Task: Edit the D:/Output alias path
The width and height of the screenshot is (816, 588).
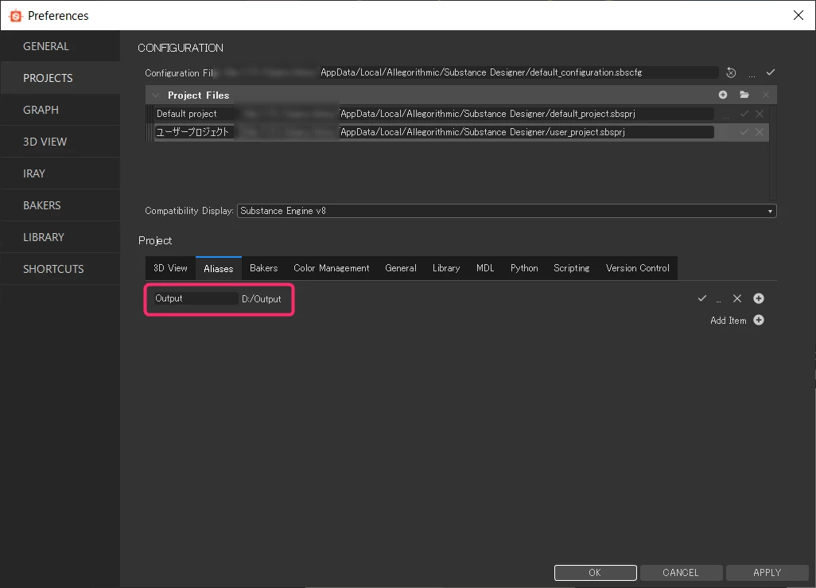Action: [261, 299]
